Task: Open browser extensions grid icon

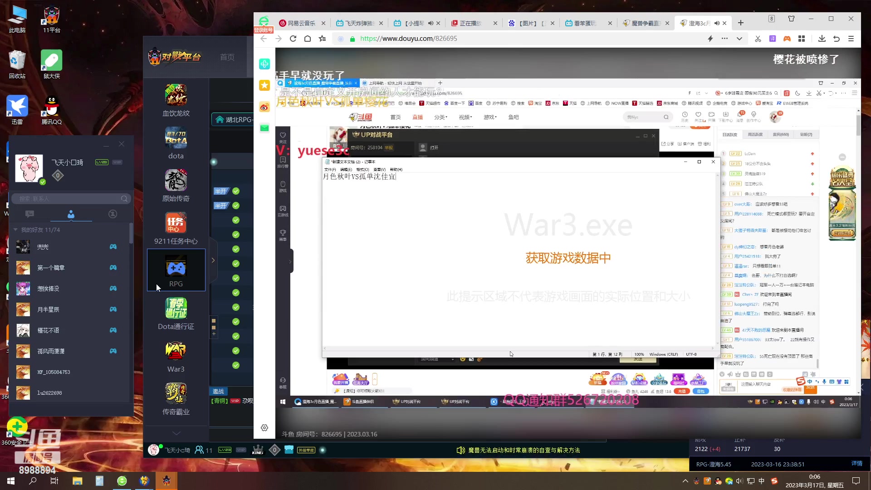Action: coord(802,39)
